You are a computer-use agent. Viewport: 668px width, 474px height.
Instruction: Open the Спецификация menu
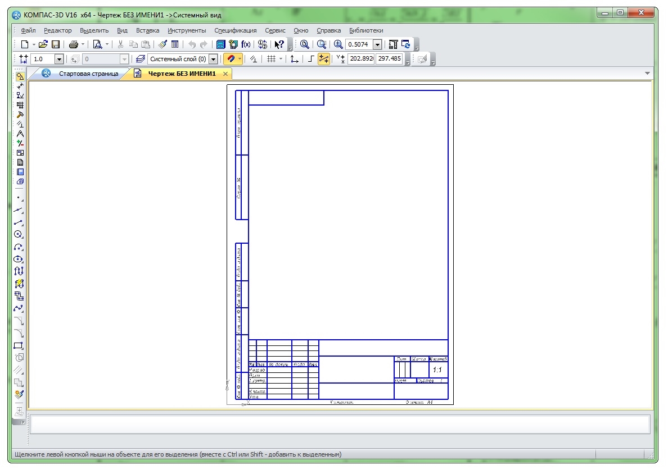(235, 30)
